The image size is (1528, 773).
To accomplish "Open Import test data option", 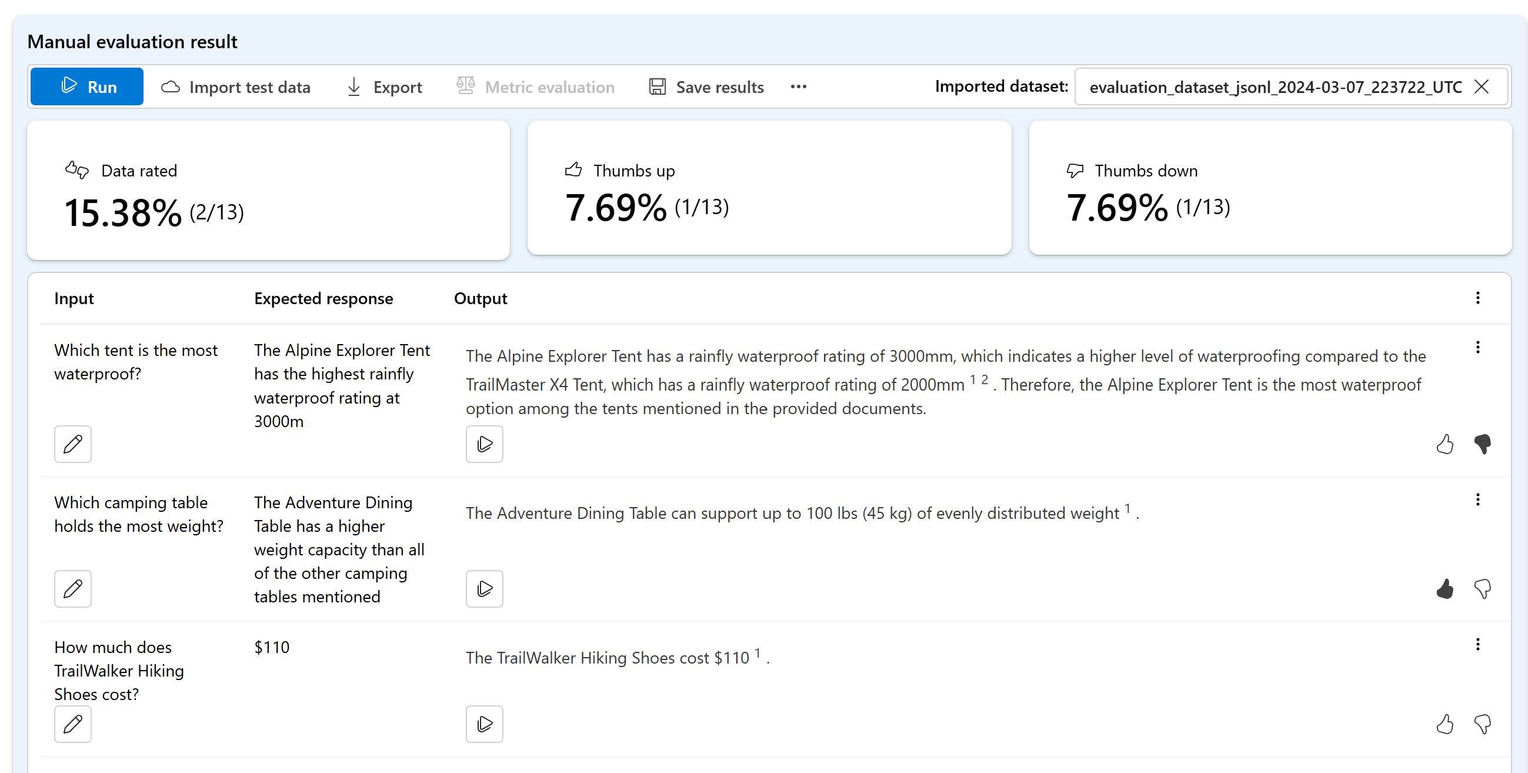I will 235,86.
